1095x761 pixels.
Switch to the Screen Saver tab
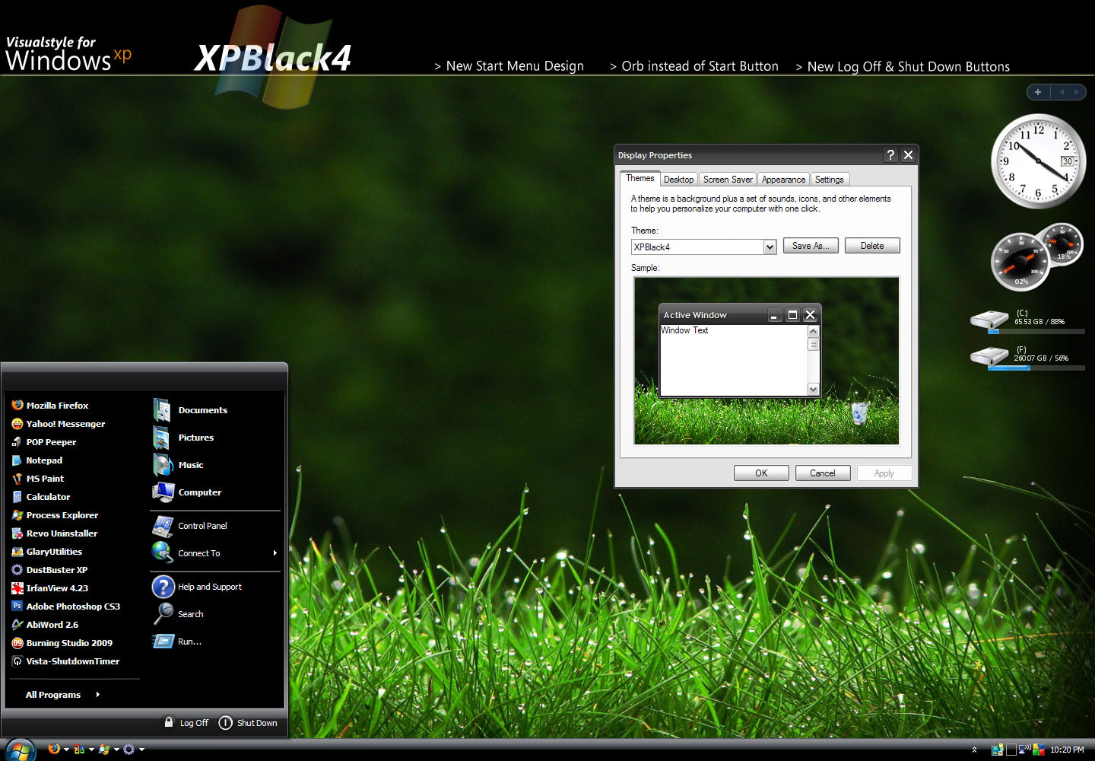coord(728,180)
